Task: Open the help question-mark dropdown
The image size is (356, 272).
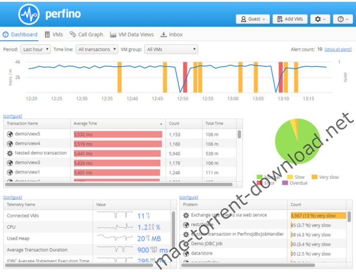Action: click(343, 19)
